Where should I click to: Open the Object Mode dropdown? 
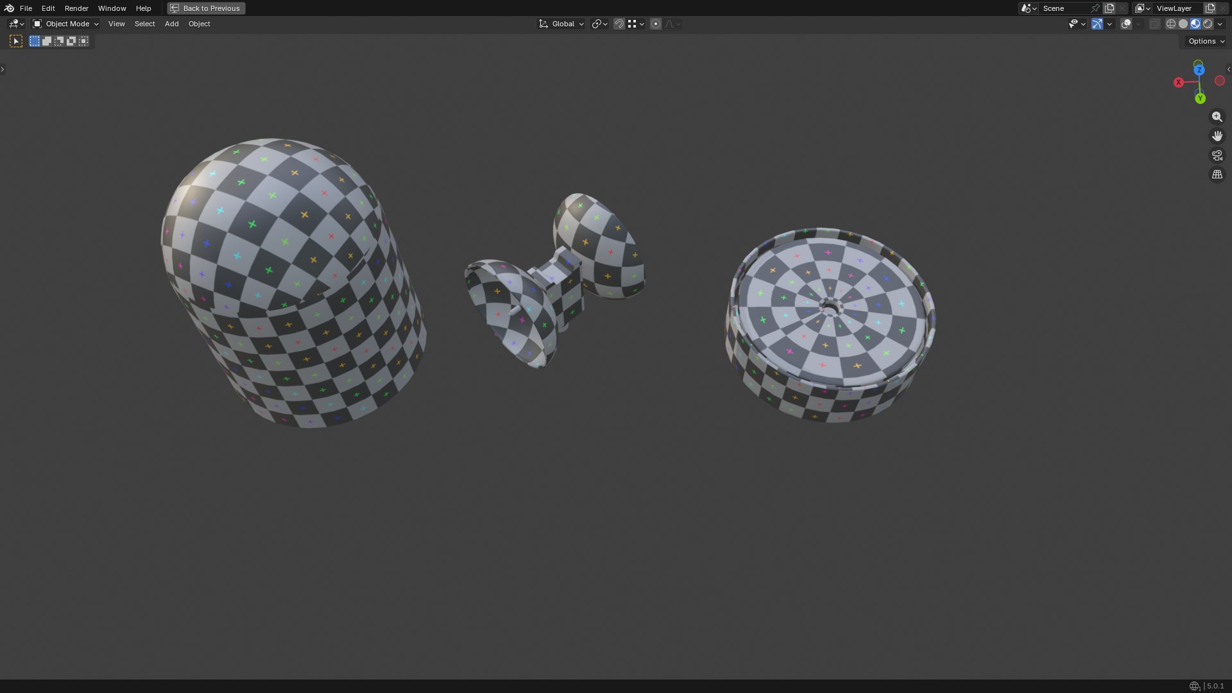click(x=65, y=24)
